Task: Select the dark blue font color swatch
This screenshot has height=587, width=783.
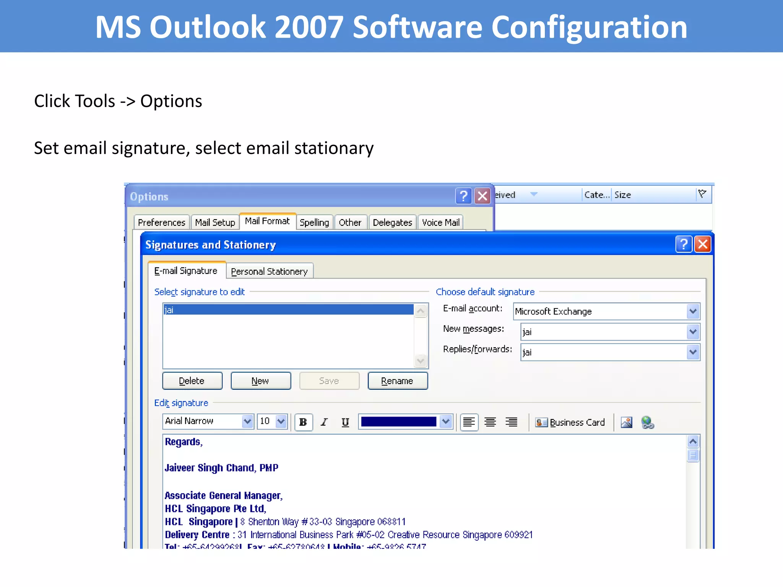Action: [x=399, y=422]
